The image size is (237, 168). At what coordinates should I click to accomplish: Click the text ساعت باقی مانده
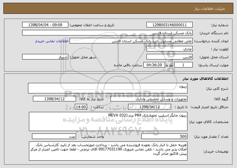(x=128, y=65)
